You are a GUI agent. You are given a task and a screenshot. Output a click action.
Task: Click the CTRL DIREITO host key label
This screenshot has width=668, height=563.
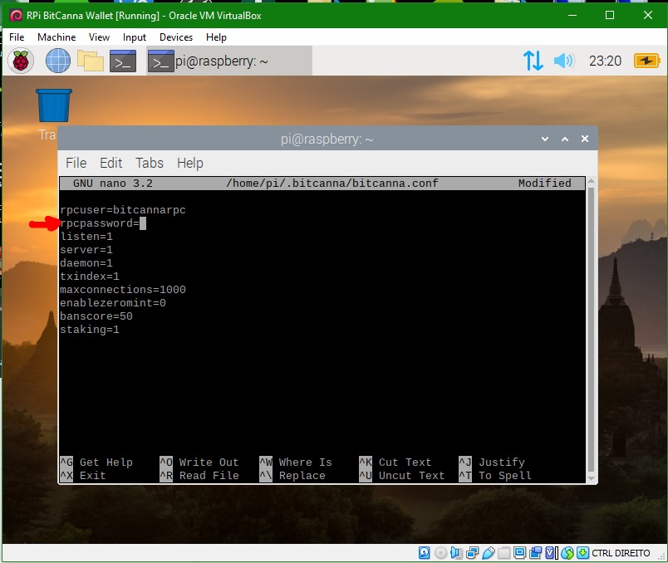(621, 553)
